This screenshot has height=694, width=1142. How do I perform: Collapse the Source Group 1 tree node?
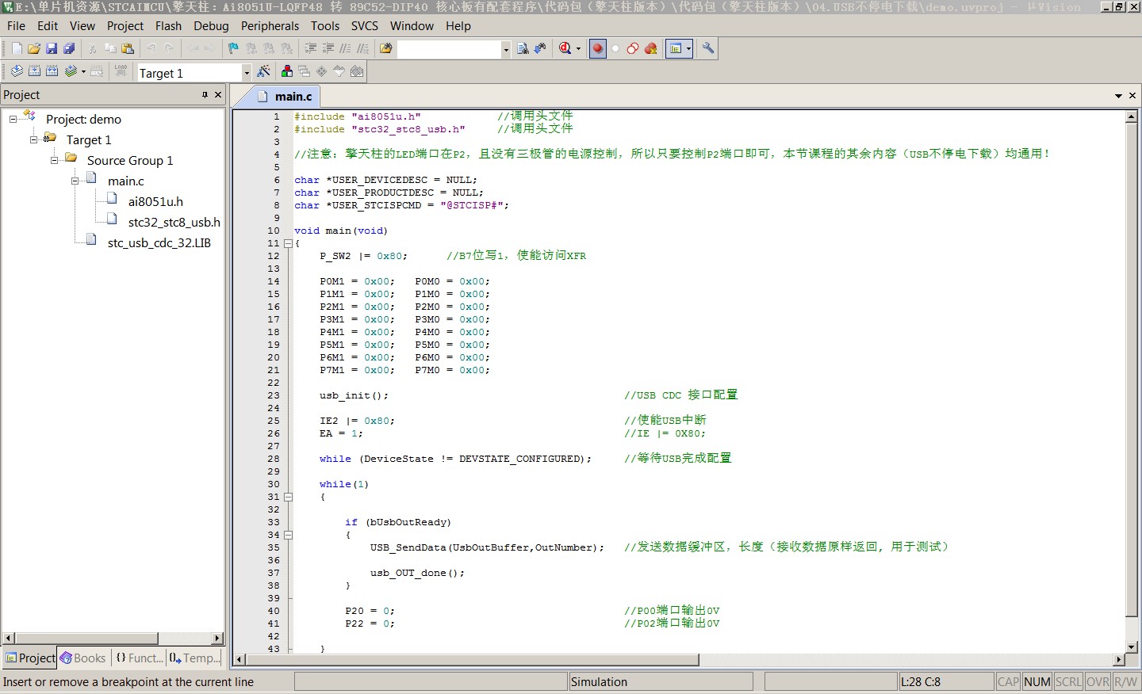[54, 160]
